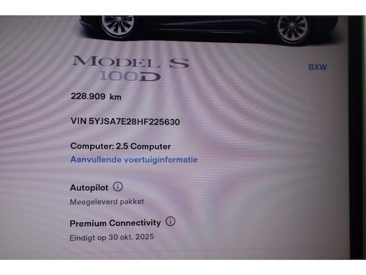Image resolution: width=366 pixels, height=275 pixels.
Task: Tap the 228.909 odometer reading
Action: point(88,96)
